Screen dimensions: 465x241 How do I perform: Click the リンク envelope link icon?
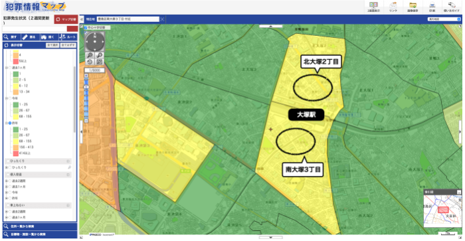(x=393, y=7)
